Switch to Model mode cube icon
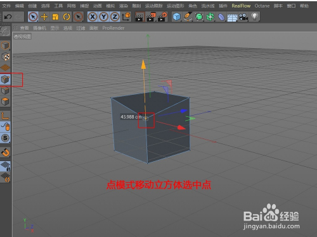 pyautogui.click(x=5, y=46)
